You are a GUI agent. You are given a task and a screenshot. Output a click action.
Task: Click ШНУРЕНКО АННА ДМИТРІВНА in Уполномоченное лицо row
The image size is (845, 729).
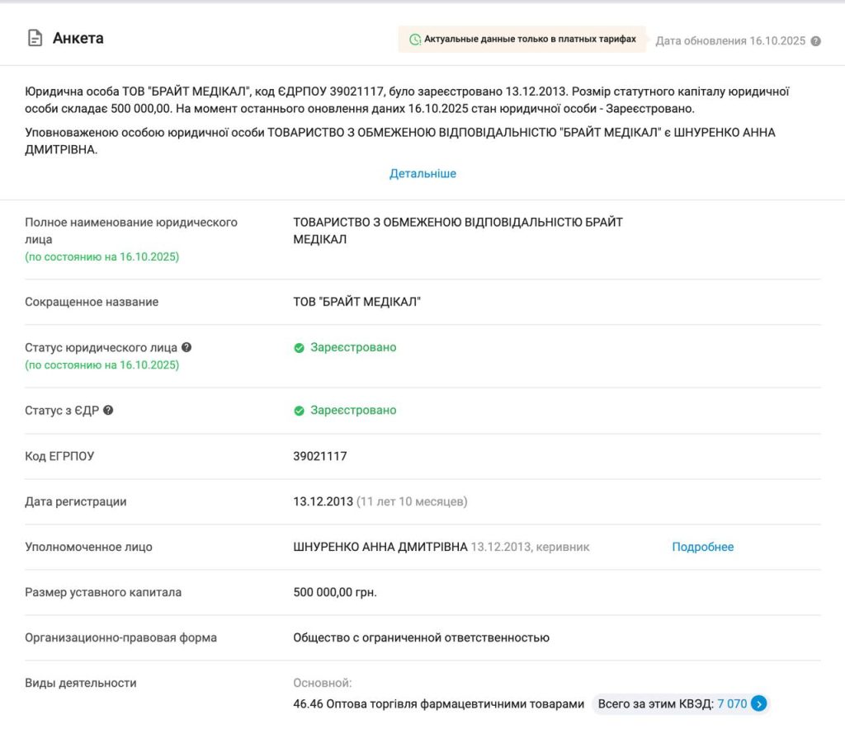coord(380,547)
